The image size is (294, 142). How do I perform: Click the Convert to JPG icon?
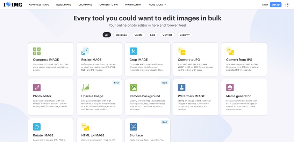tap(181, 51)
